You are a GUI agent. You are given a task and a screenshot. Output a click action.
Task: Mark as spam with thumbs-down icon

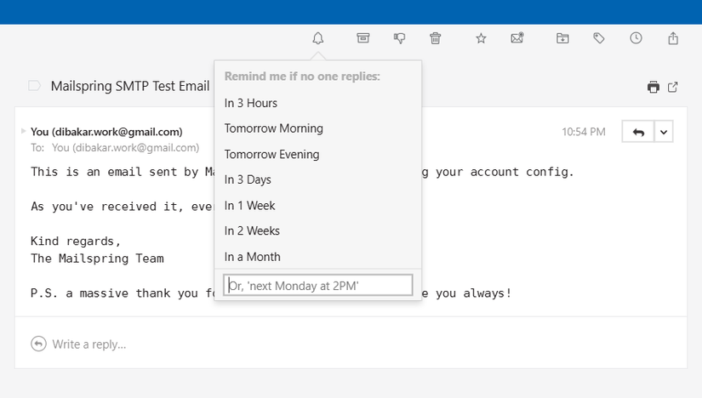pyautogui.click(x=399, y=38)
